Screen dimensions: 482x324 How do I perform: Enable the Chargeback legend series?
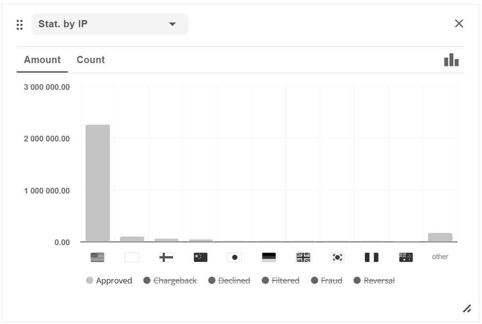170,281
